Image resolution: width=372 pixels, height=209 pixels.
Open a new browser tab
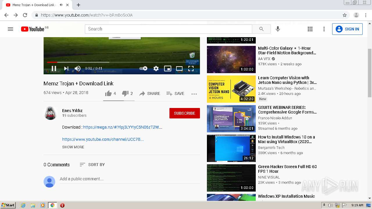pos(78,5)
